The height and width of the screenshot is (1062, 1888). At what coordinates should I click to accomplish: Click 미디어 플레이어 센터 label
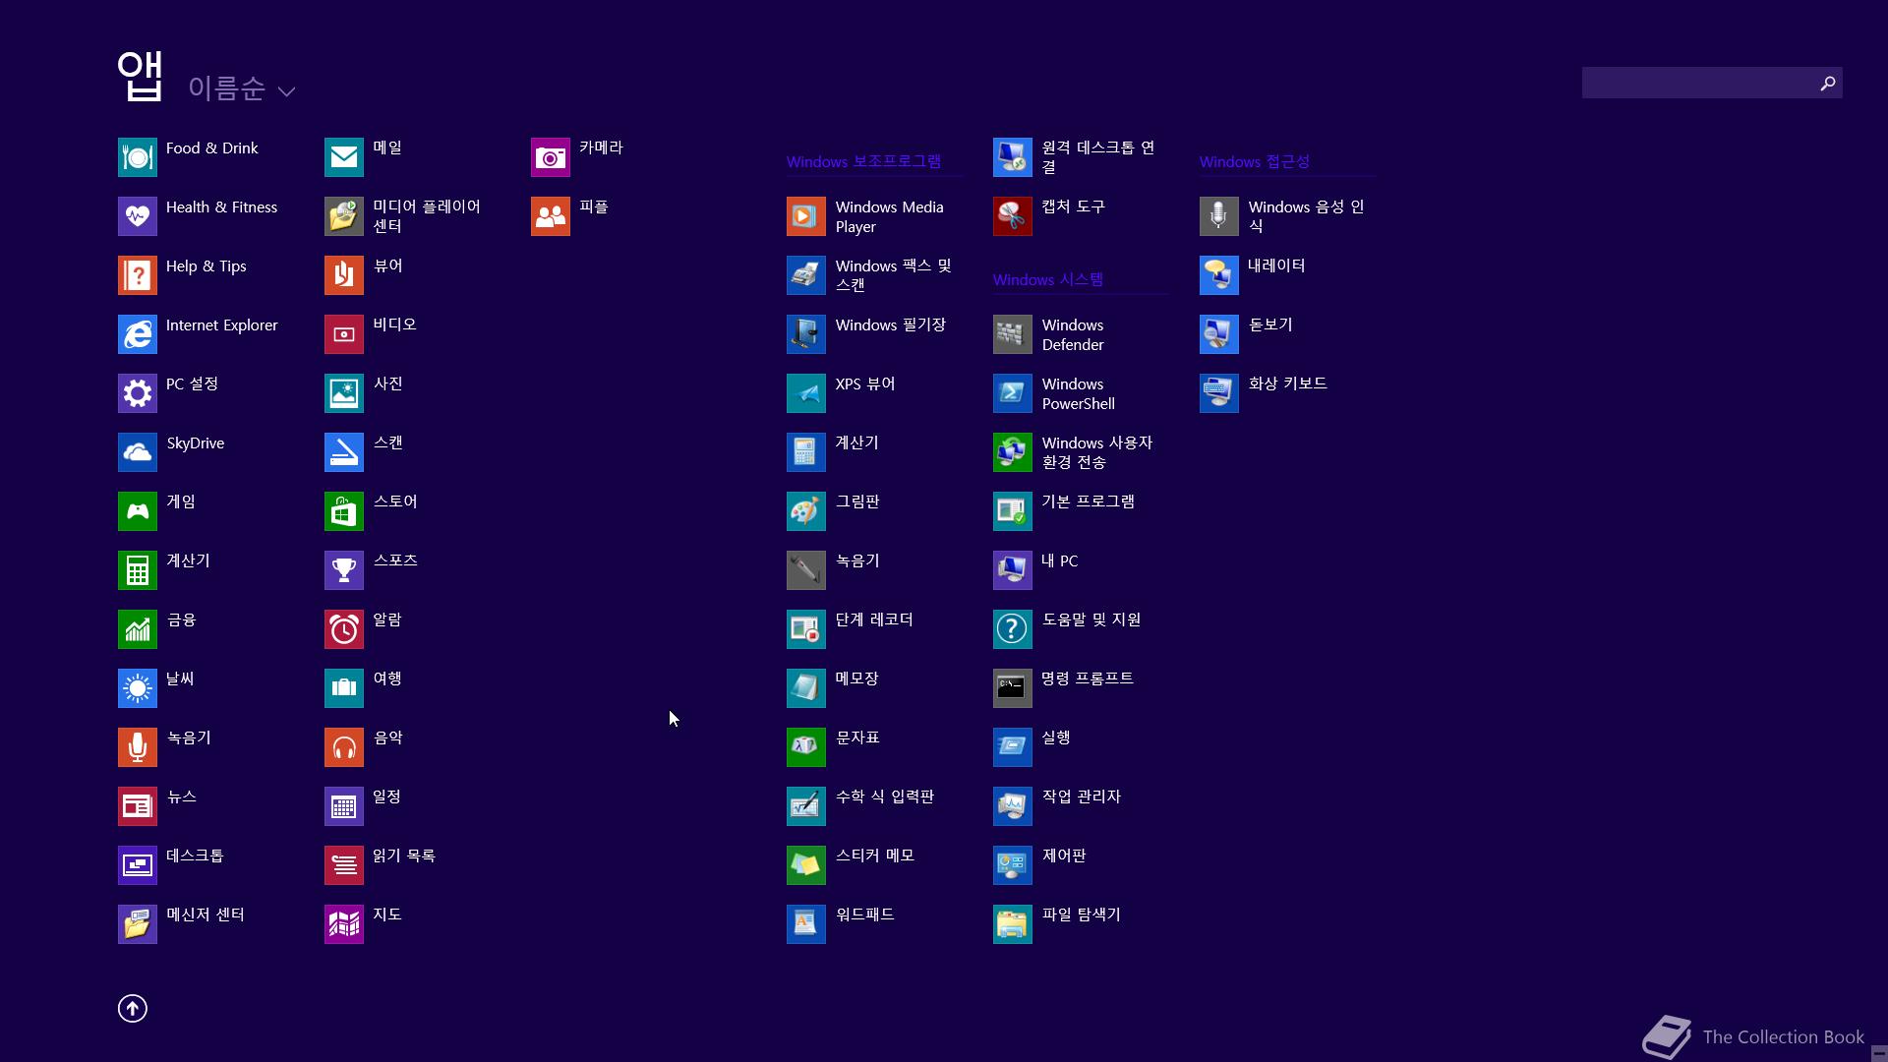(427, 215)
